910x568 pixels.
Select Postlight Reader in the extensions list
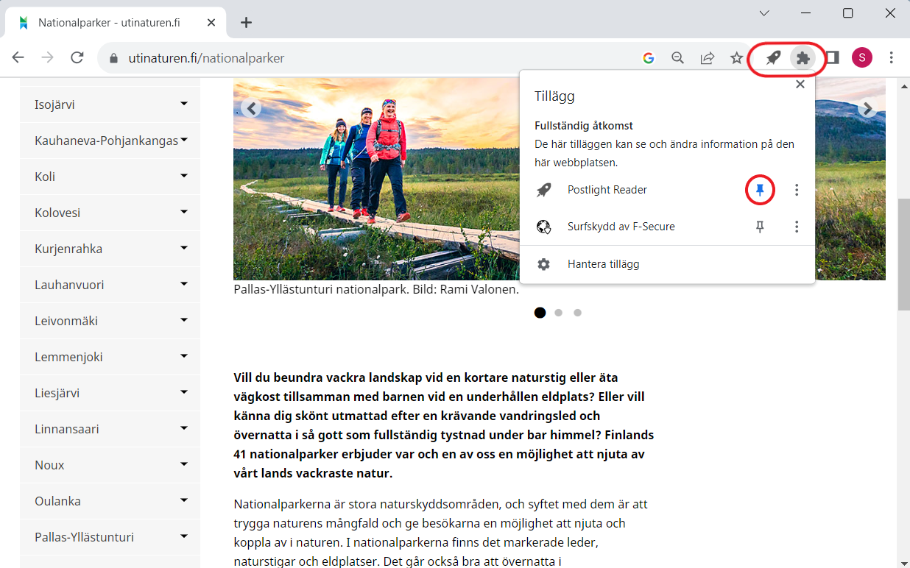click(x=607, y=190)
